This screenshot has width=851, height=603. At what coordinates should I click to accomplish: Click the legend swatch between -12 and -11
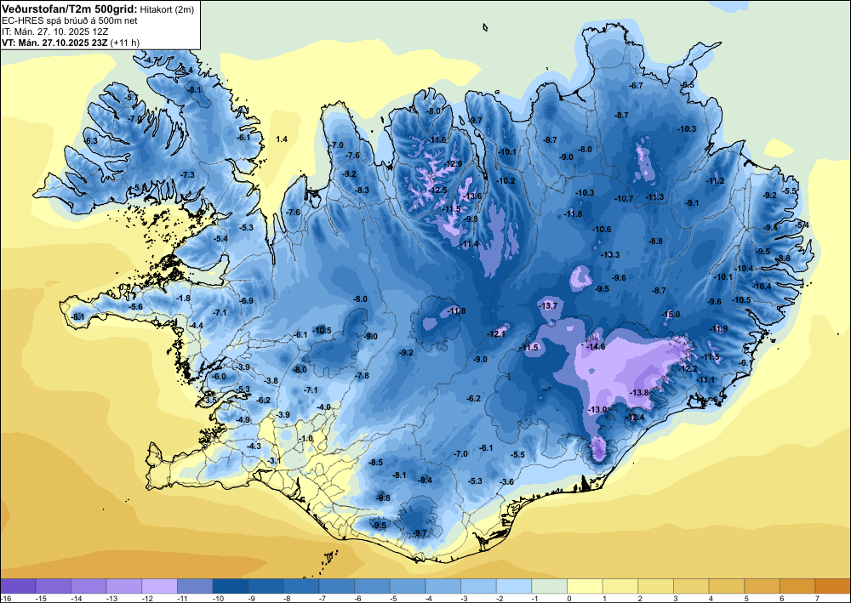(160, 586)
